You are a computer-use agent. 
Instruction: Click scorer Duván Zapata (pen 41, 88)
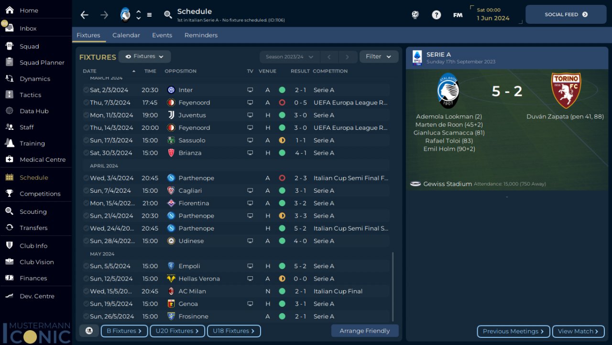565,116
